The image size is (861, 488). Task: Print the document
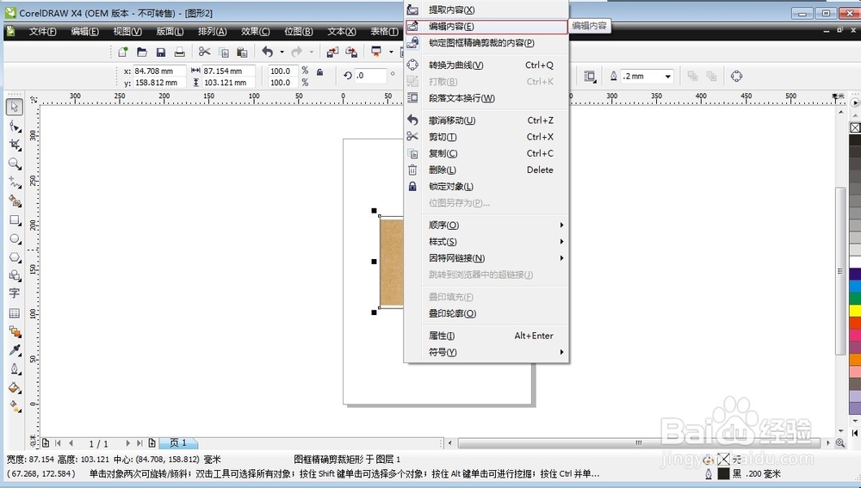[179, 53]
